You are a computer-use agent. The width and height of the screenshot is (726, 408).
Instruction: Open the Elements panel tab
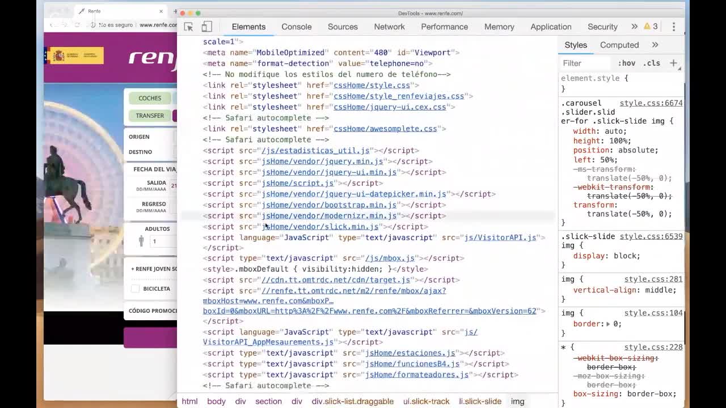pos(248,27)
